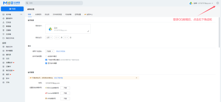Click the 账号信息 section heading

[31, 20]
